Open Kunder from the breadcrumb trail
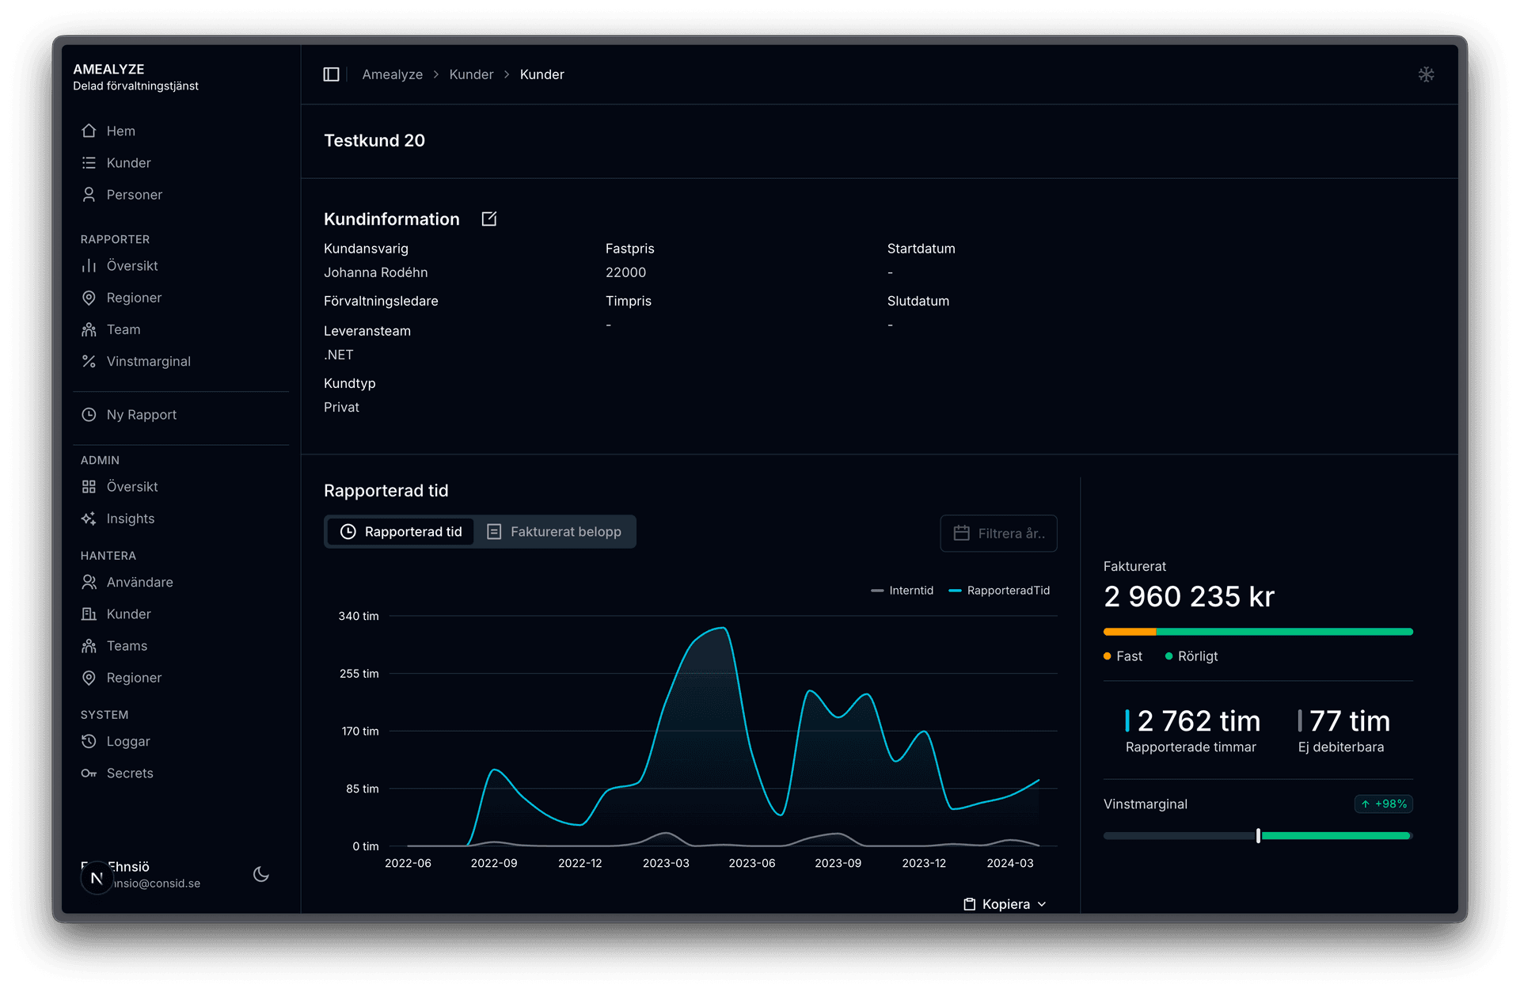This screenshot has width=1520, height=992. coord(471,74)
